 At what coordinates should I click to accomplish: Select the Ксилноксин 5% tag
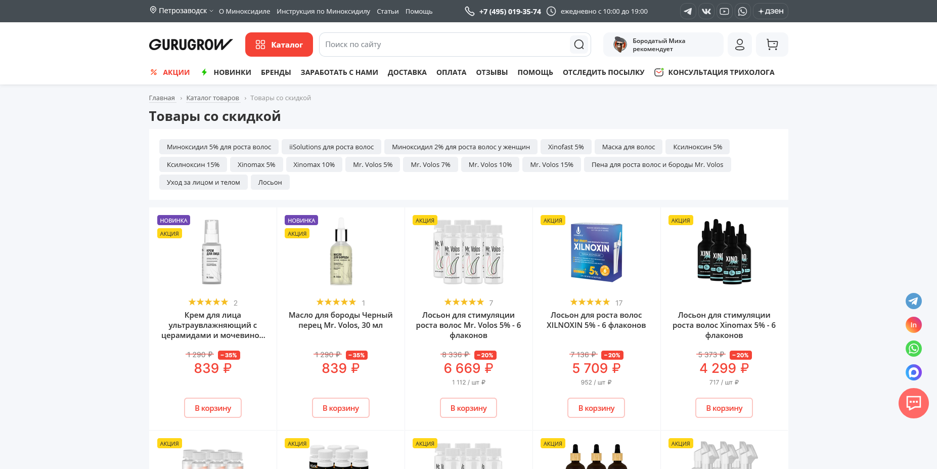[697, 147]
